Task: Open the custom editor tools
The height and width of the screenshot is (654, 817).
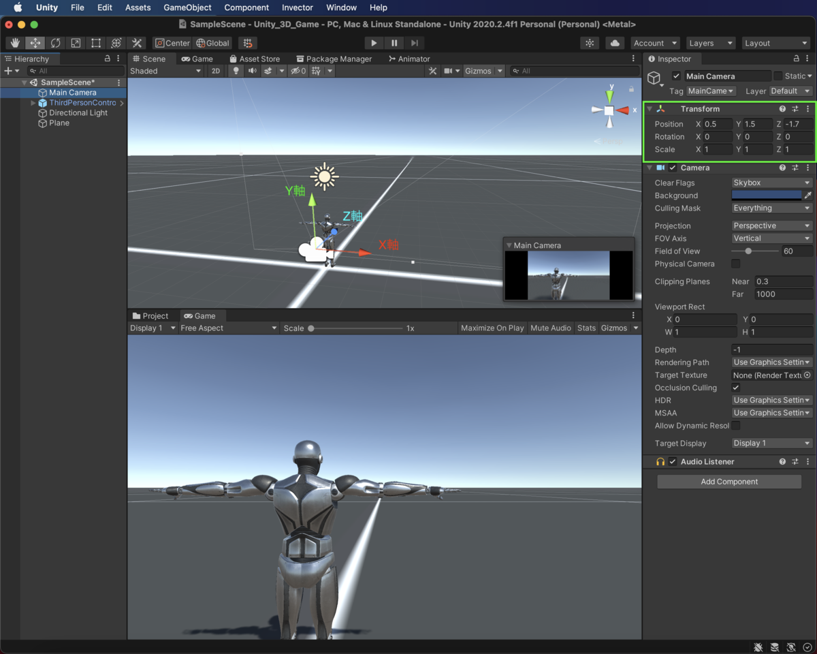Action: tap(137, 43)
